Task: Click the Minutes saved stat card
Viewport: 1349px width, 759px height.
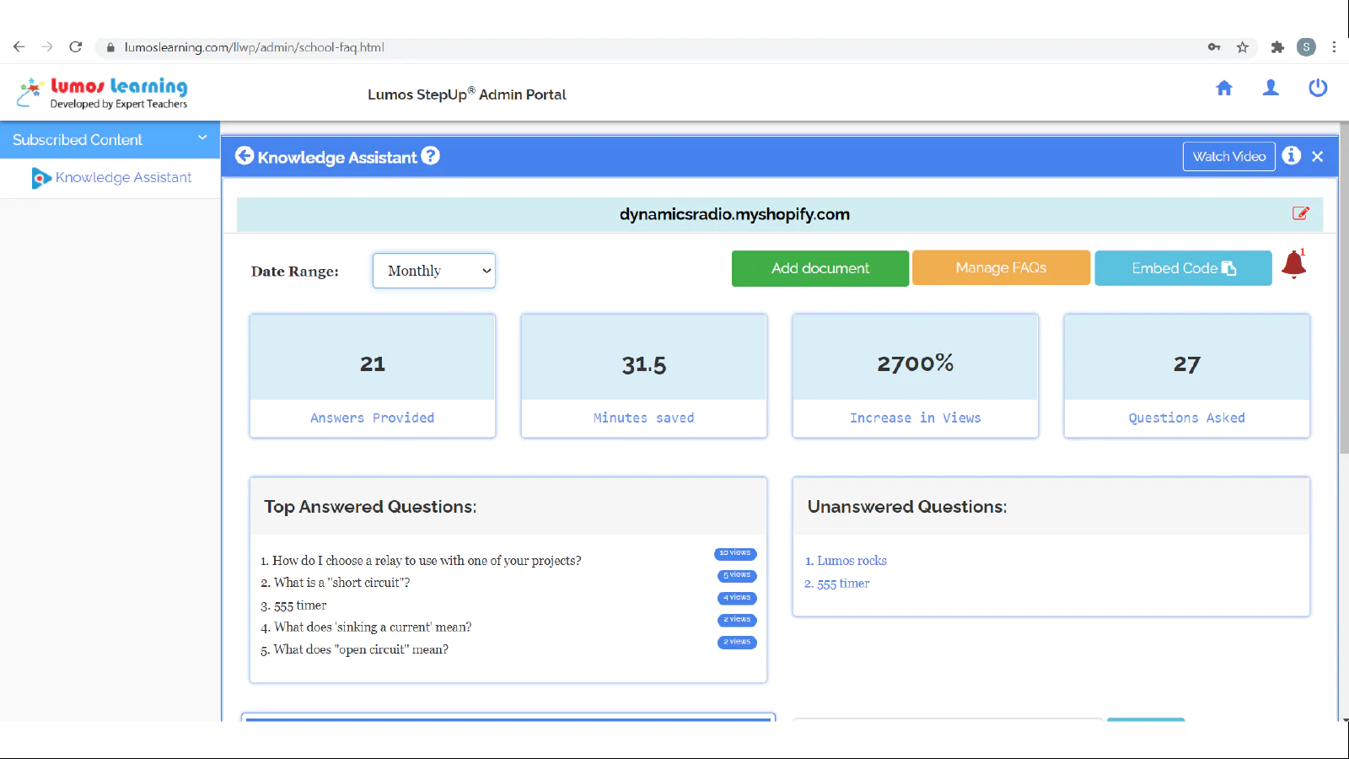Action: pyautogui.click(x=644, y=376)
